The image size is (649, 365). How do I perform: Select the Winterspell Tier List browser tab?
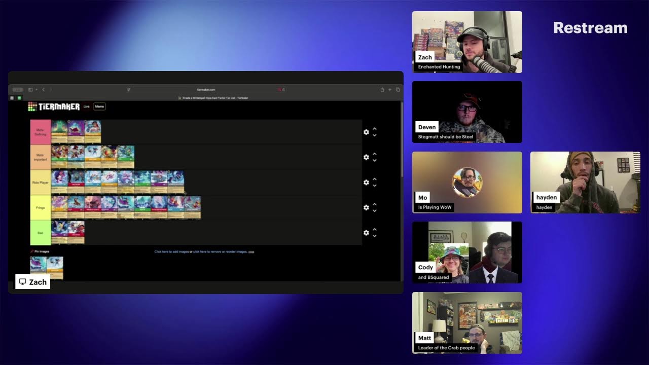tap(213, 98)
